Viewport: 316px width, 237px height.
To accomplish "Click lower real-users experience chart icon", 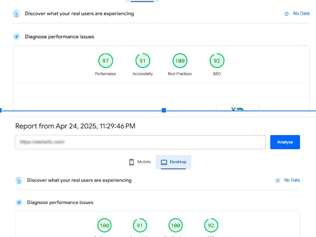I will pyautogui.click(x=19, y=180).
